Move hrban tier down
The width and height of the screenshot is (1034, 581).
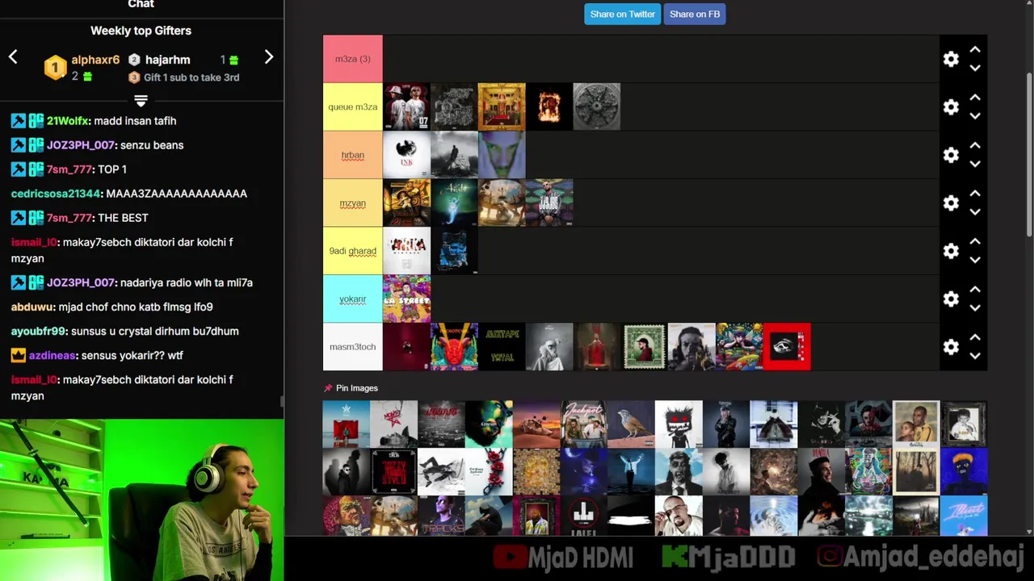point(975,164)
